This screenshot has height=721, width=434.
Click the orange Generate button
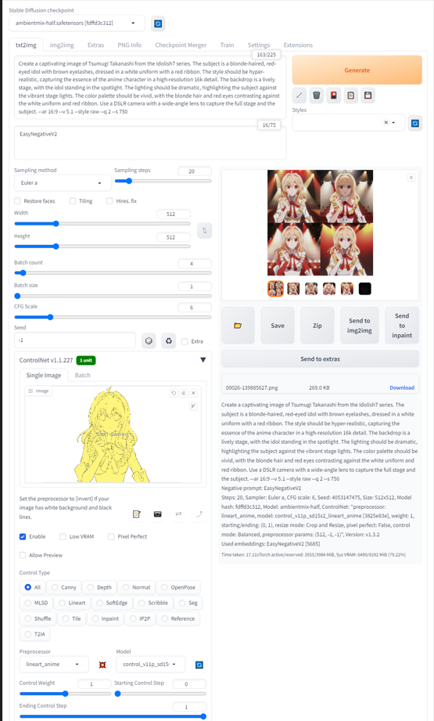(x=357, y=70)
